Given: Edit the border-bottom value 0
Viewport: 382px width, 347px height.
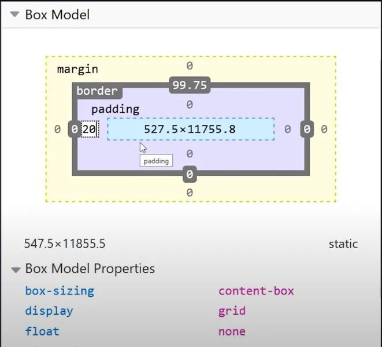Looking at the screenshot, I should tap(190, 174).
